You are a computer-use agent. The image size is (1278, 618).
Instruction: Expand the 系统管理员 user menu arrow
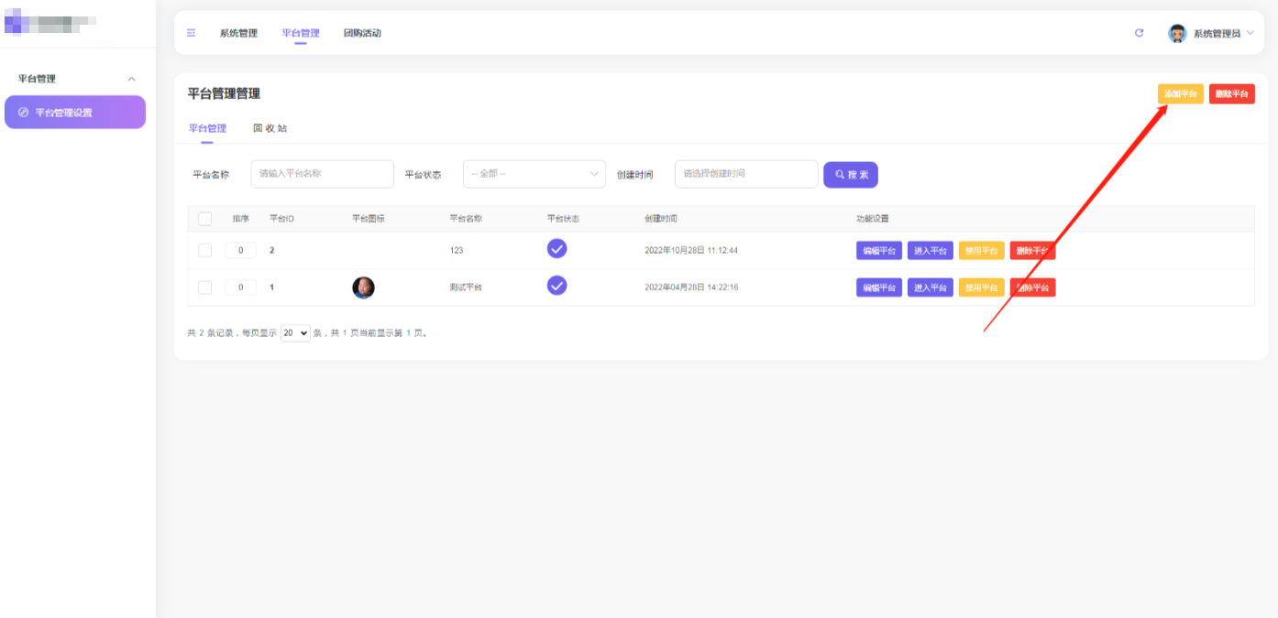(x=1250, y=33)
